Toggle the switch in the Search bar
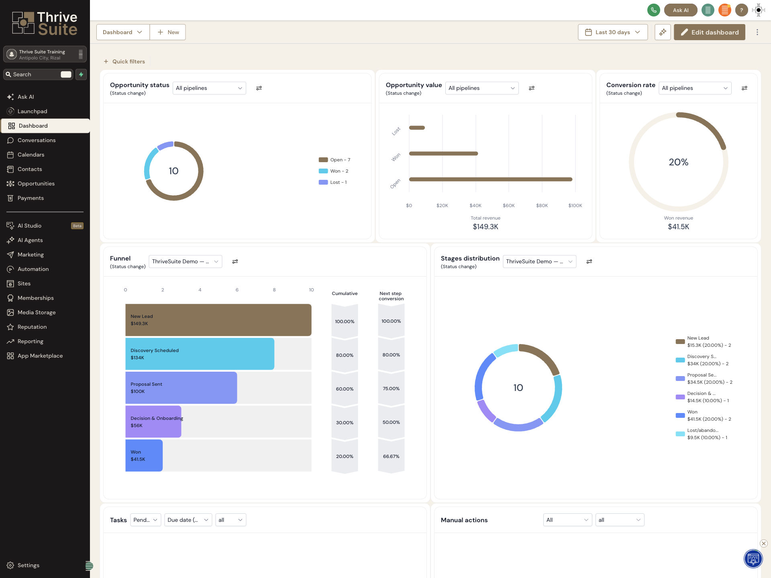 [66, 74]
